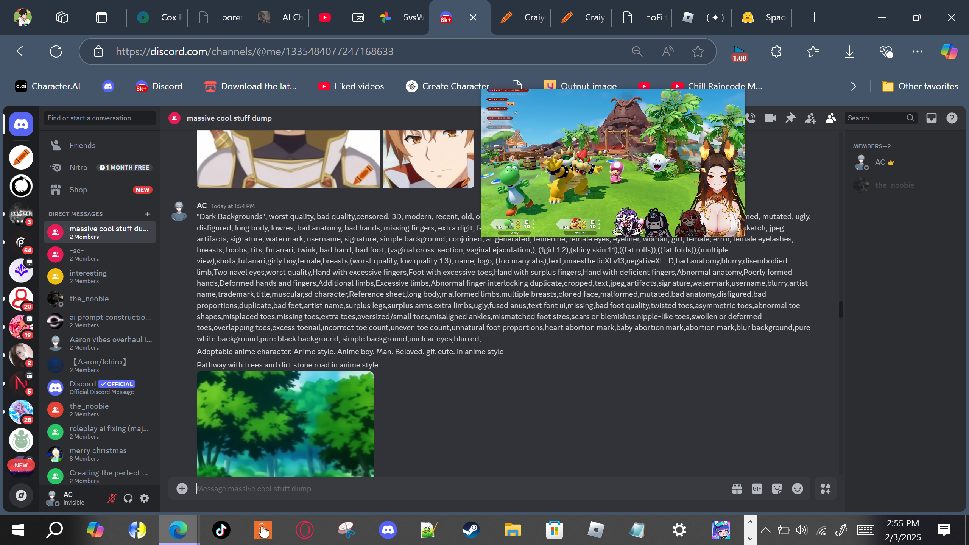Open the GIF picker

click(x=757, y=489)
